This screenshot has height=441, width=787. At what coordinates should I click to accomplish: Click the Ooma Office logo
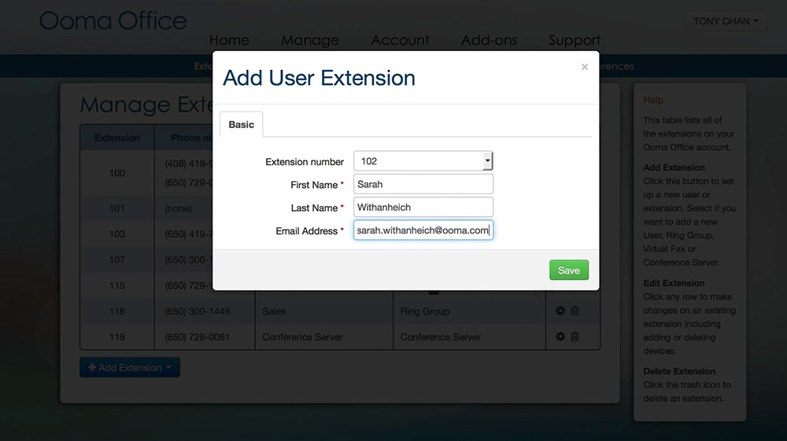pos(113,20)
